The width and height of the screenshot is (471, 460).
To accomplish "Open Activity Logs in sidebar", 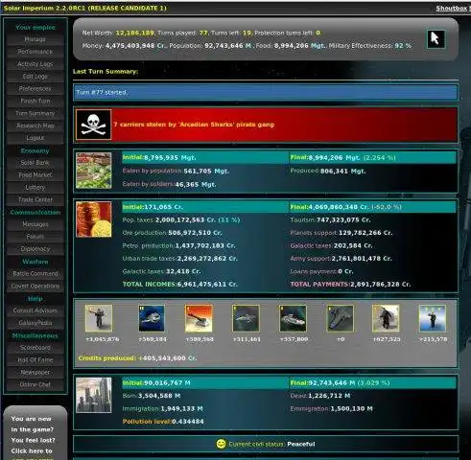I will click(35, 64).
